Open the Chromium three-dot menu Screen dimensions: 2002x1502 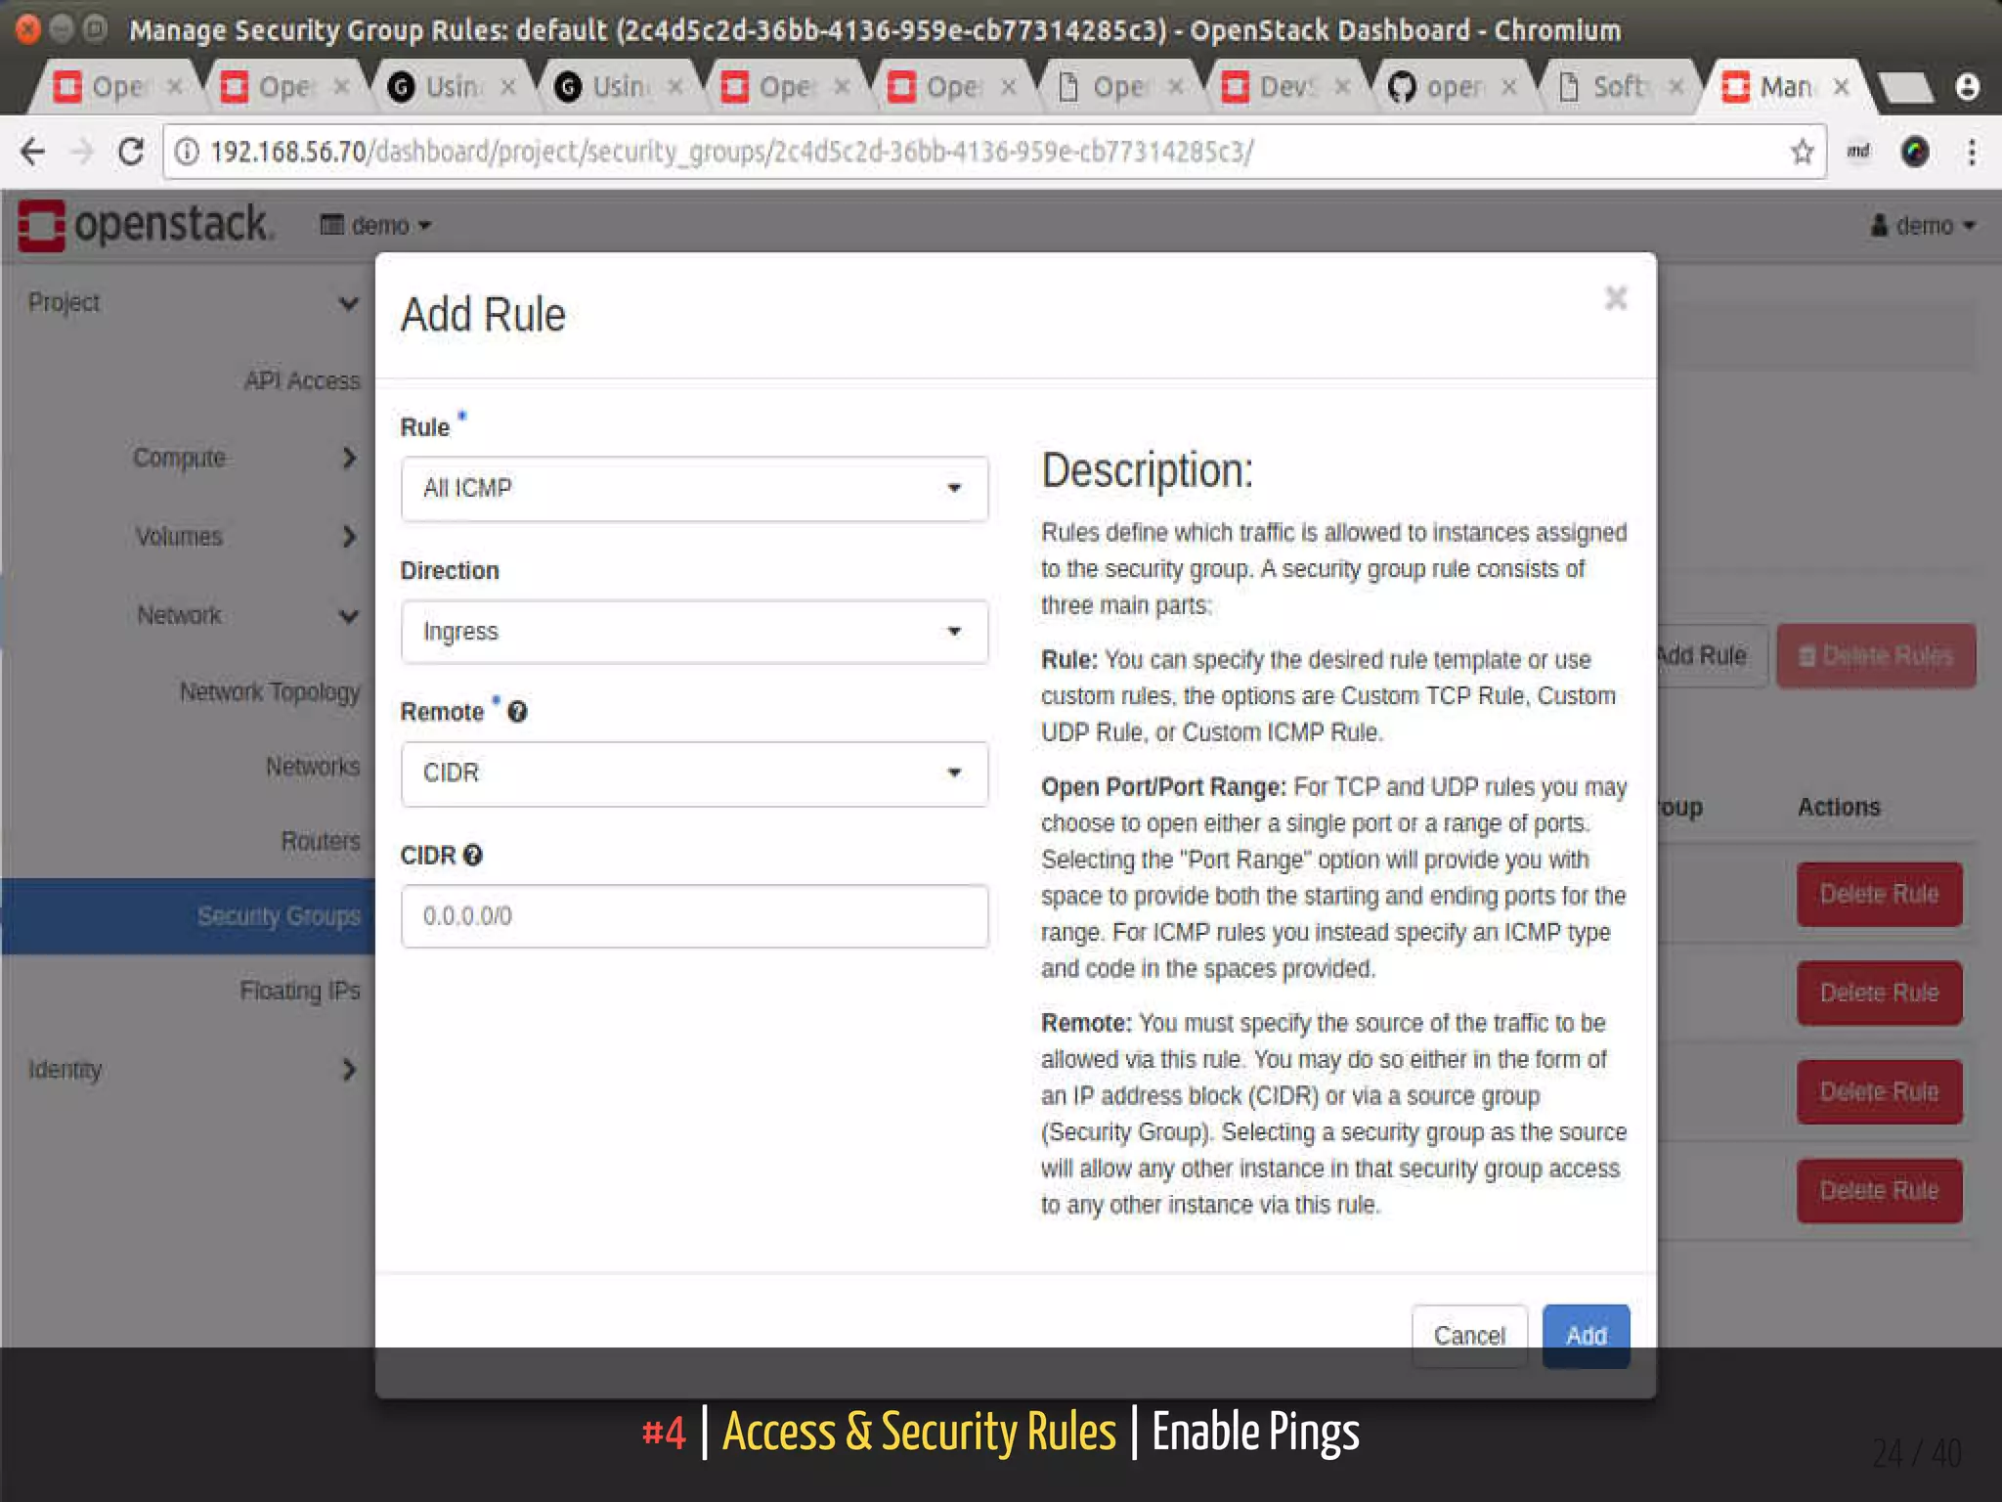pyautogui.click(x=1972, y=152)
